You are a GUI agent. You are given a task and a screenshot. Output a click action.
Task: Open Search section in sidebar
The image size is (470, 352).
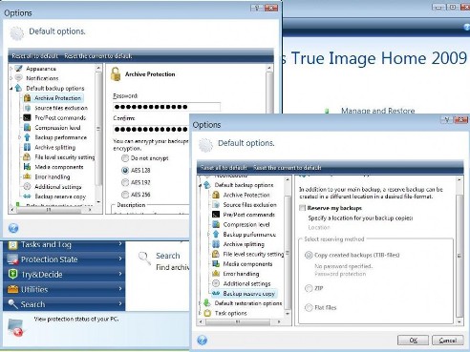(64, 304)
